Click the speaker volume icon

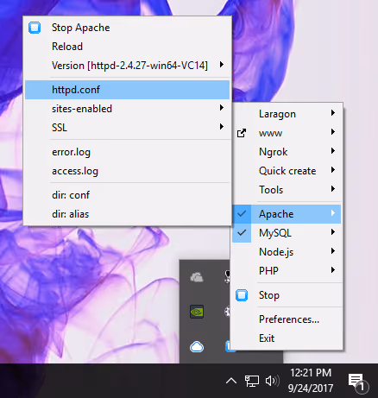coord(272,381)
